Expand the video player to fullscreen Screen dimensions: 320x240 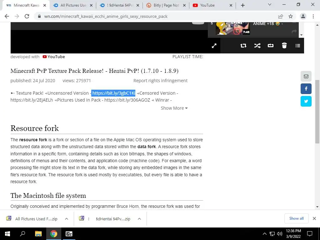point(214,46)
